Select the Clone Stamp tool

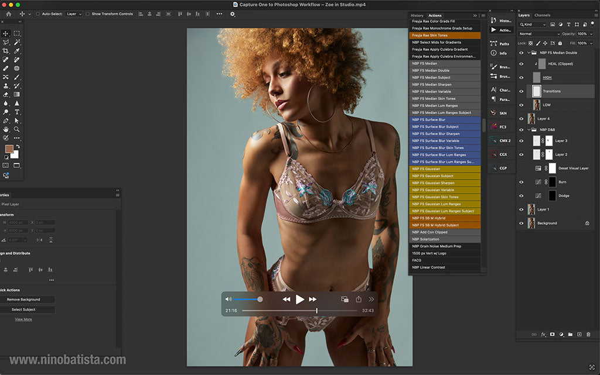7,86
